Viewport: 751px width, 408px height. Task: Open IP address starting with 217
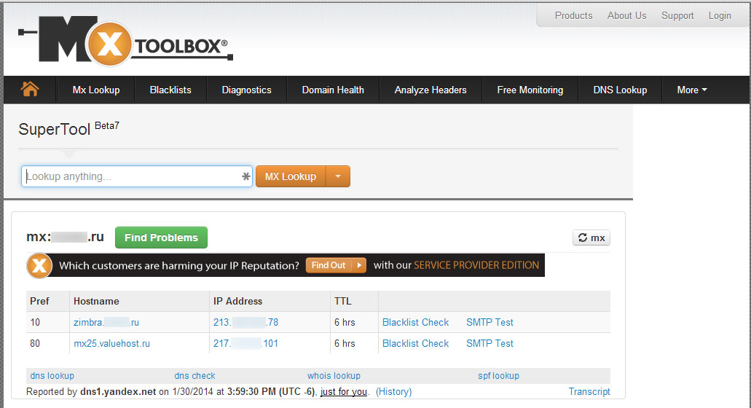click(x=245, y=343)
